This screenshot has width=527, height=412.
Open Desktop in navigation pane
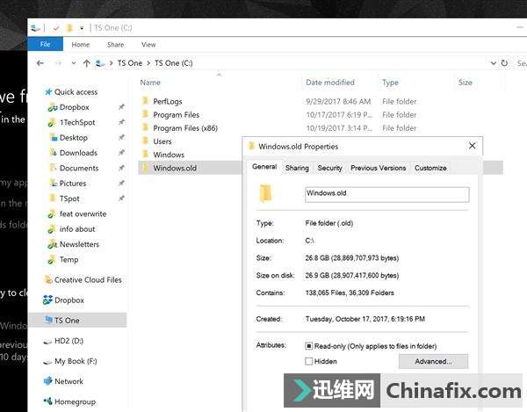point(73,138)
